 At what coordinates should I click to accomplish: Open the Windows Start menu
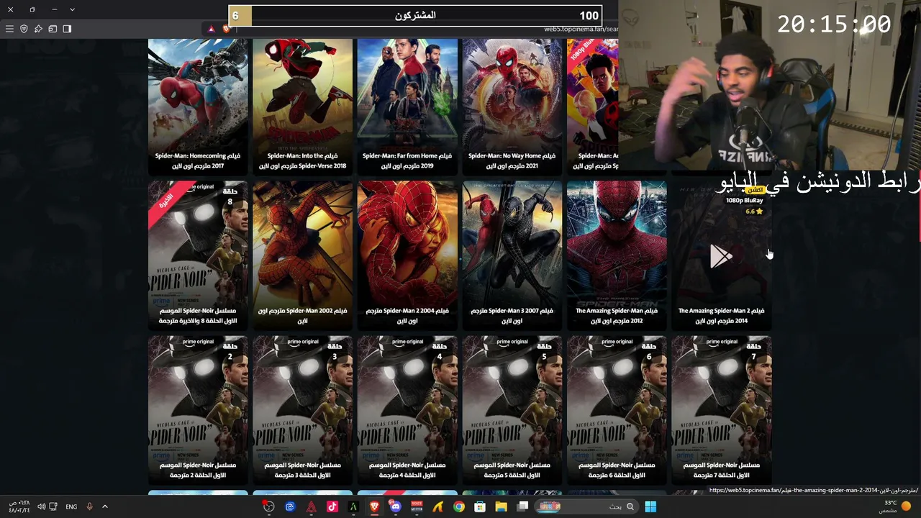(x=650, y=506)
